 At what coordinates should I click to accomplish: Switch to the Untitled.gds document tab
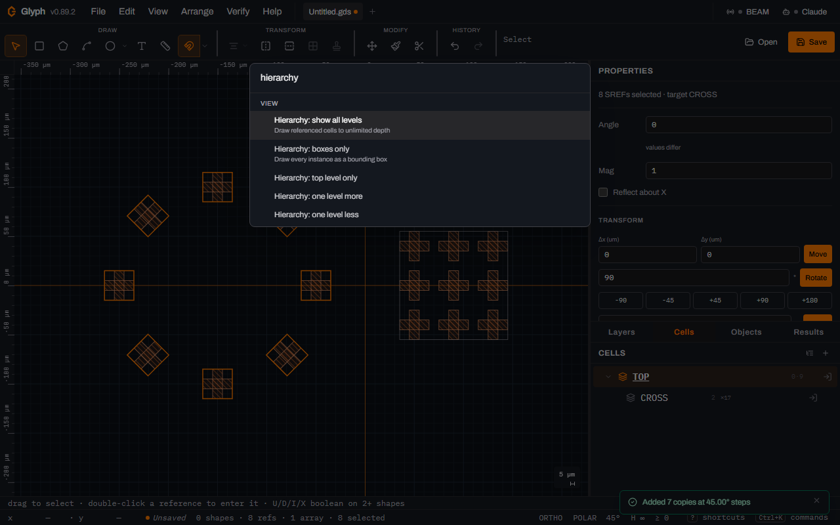333,12
